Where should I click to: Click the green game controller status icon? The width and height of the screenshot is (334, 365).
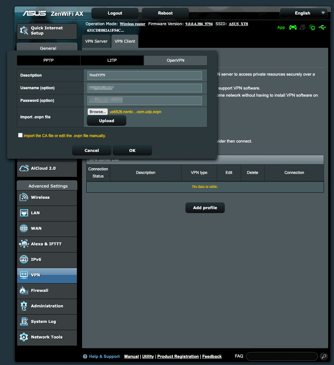(x=293, y=27)
